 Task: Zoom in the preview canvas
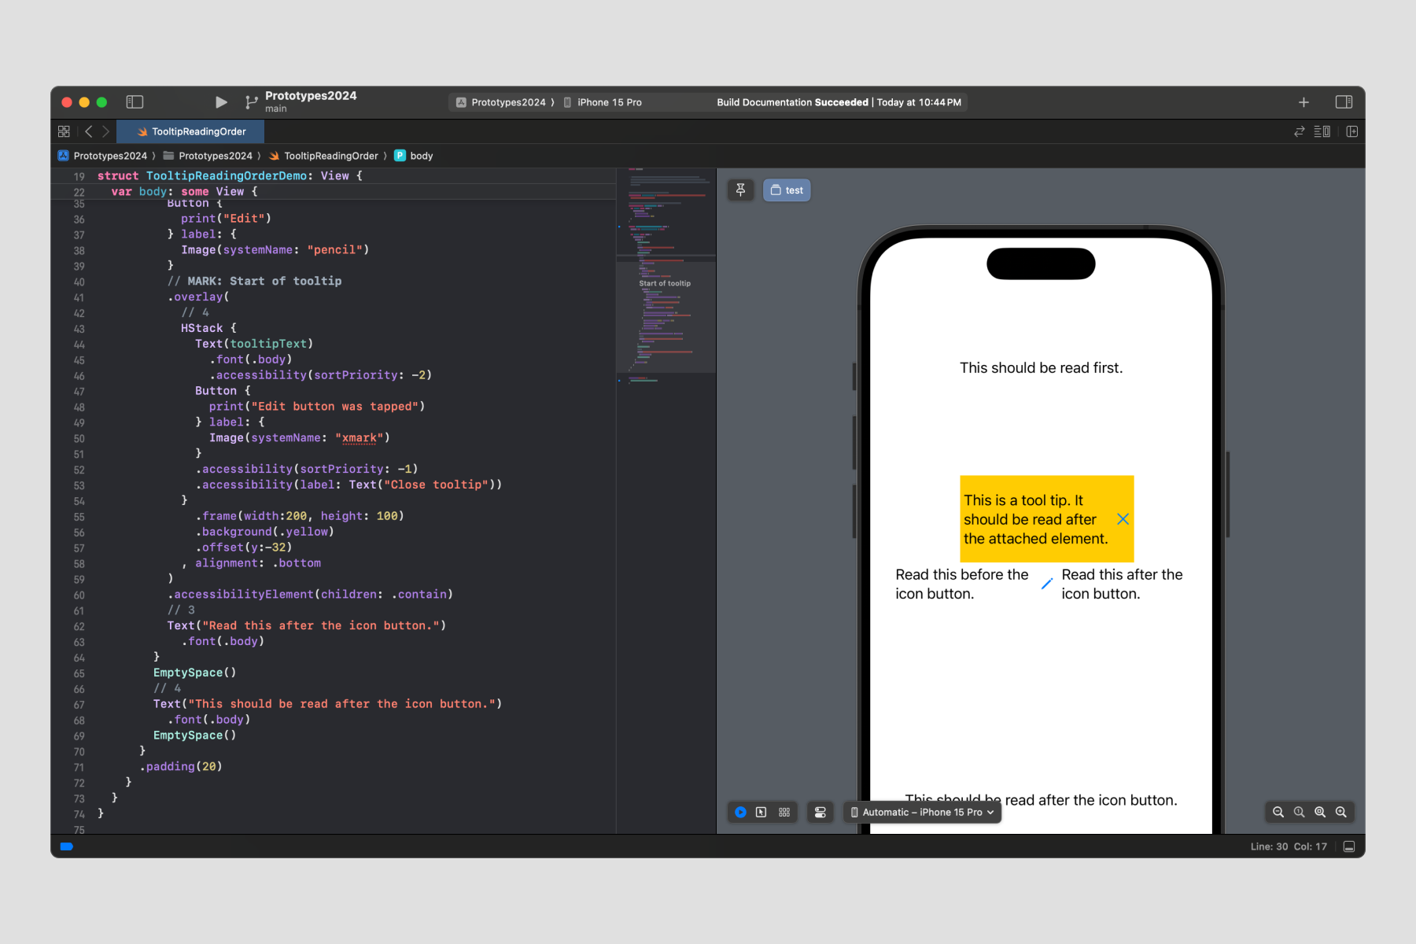click(1341, 812)
